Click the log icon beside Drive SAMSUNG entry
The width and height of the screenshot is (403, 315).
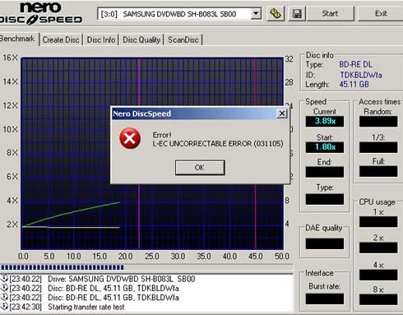(x=4, y=279)
